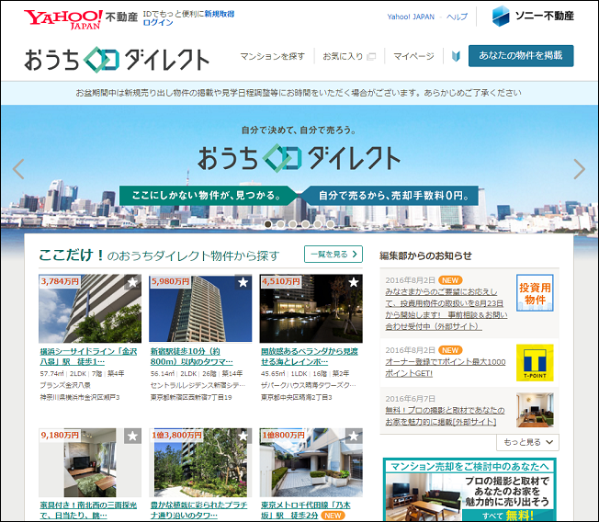The image size is (599, 522).
Task: Open the マンションを探す menu item
Action: [x=272, y=56]
